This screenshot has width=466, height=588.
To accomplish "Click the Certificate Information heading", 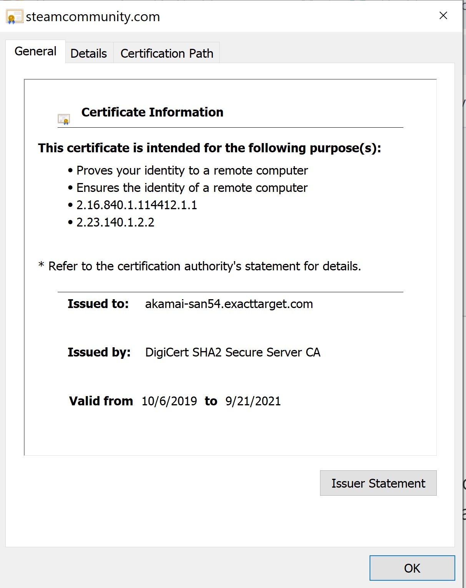I will click(152, 112).
